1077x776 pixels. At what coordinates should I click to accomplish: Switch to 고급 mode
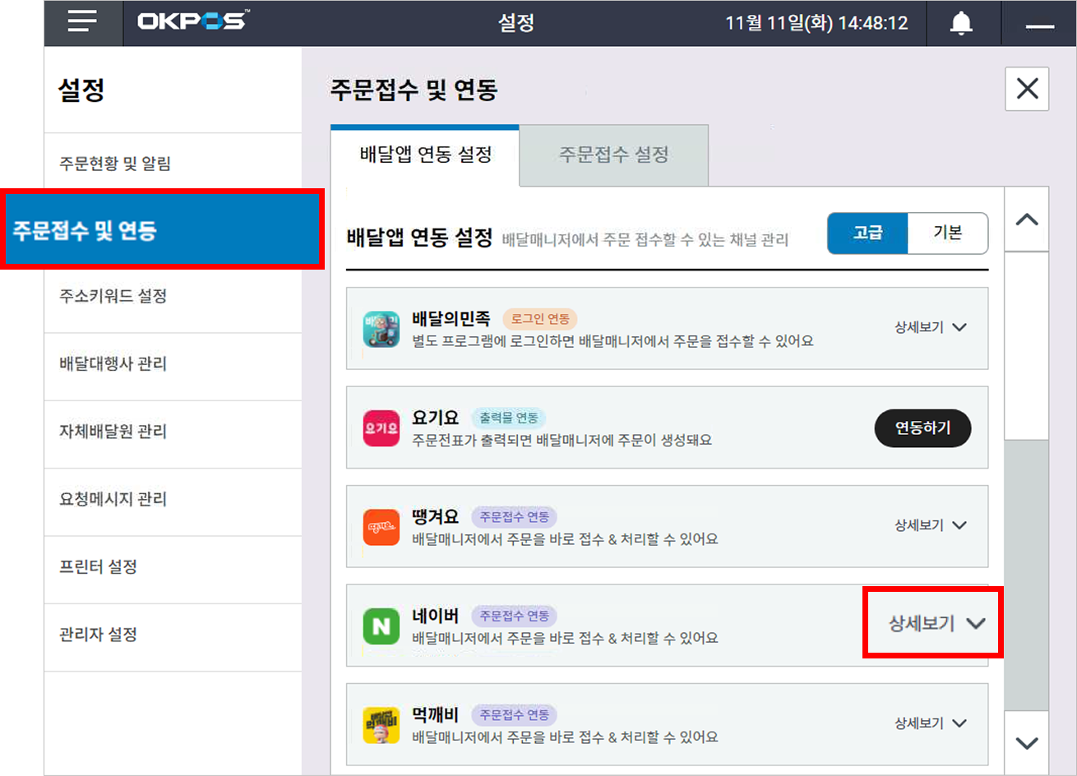coord(867,233)
